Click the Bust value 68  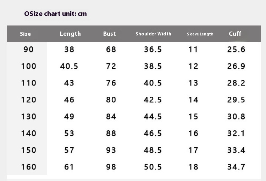pyautogui.click(x=111, y=49)
